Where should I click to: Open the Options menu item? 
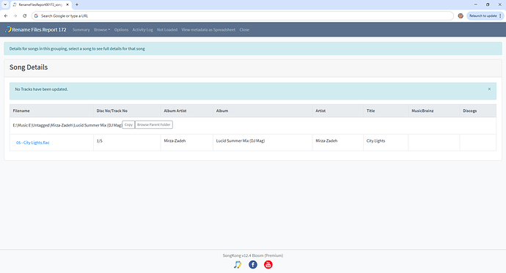tap(121, 29)
